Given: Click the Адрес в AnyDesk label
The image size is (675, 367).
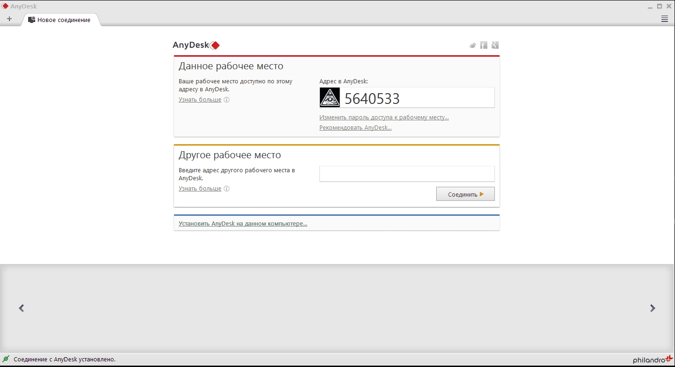Looking at the screenshot, I should 344,81.
